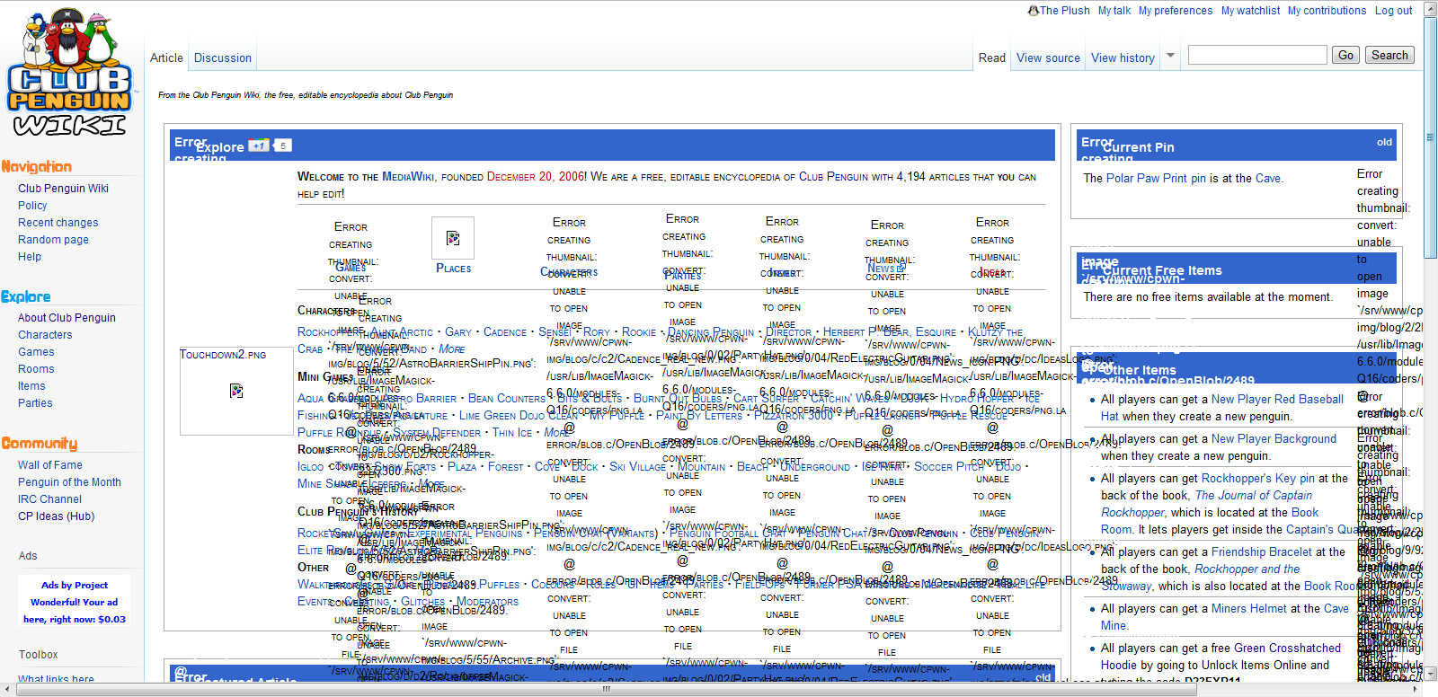This screenshot has height=697, width=1438.
Task: Expand the arrow menu next to View history
Action: pos(1170,56)
